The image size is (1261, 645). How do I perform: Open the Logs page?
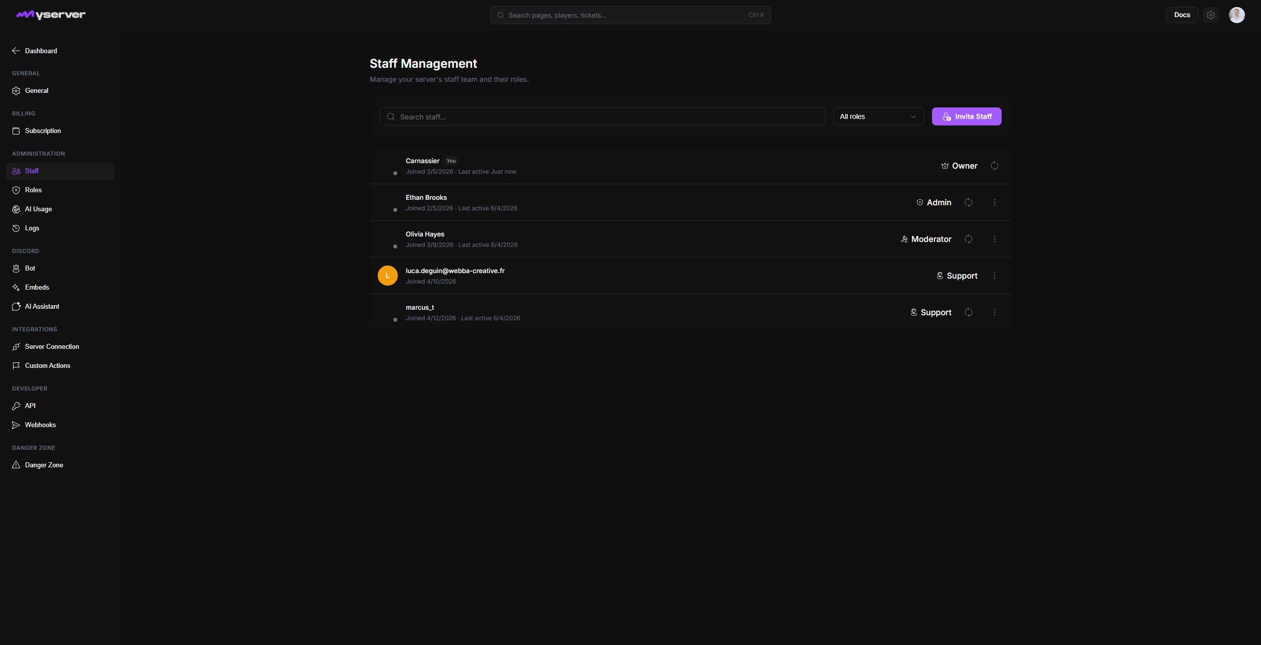click(60, 228)
